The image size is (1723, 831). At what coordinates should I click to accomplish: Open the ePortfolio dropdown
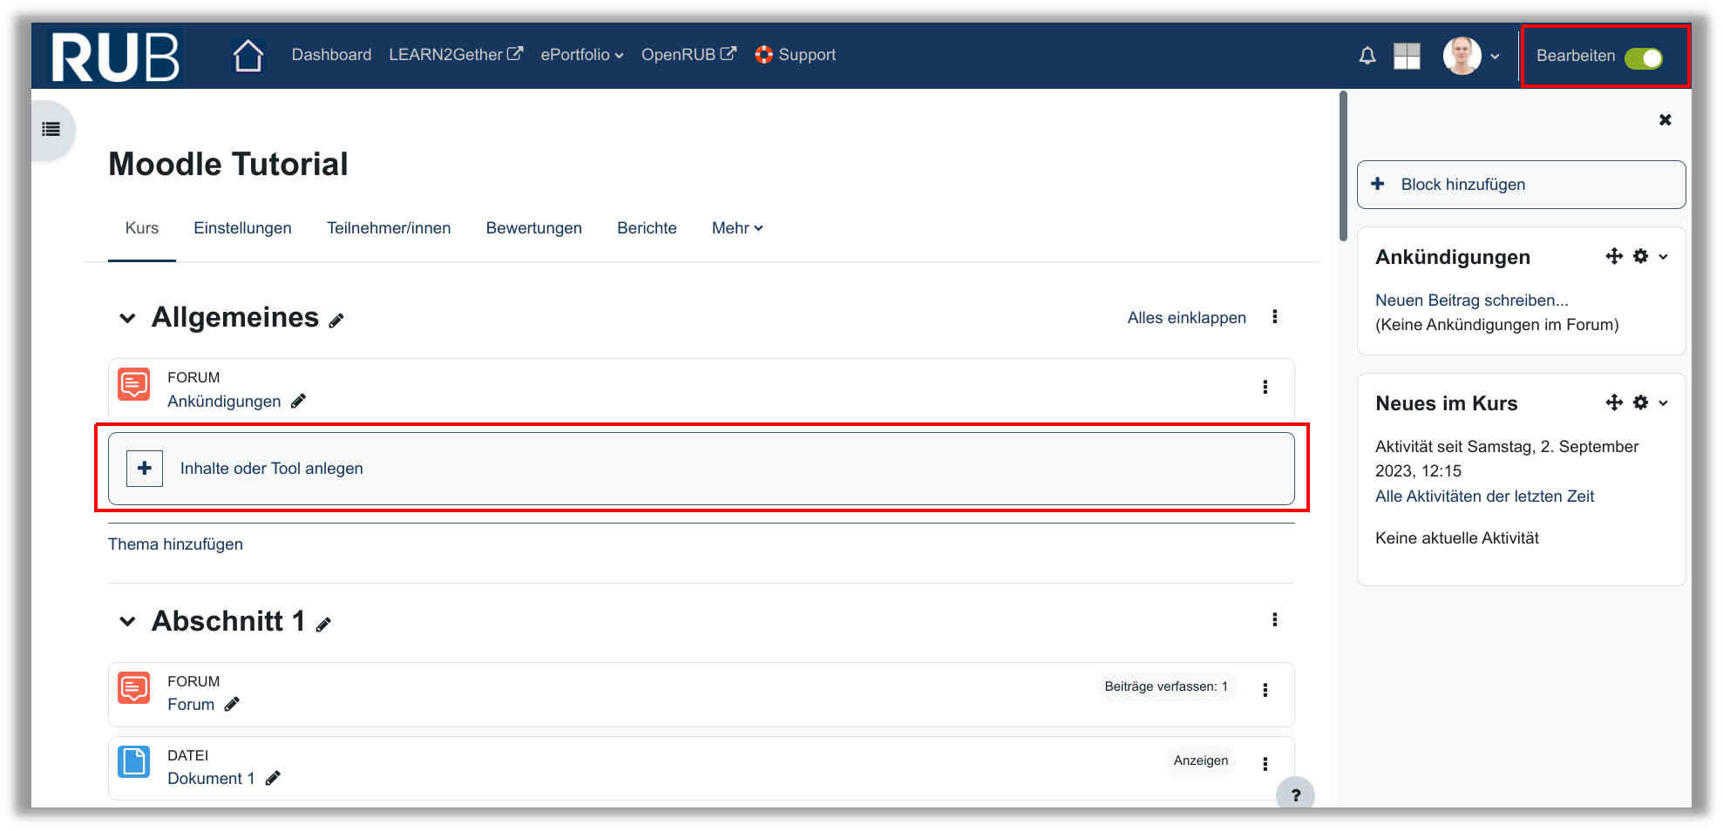[x=581, y=55]
